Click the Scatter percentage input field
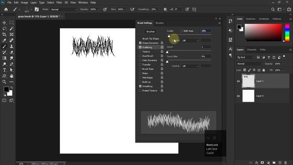Image resolution: width=293 pixels, height=165 pixels. [x=206, y=31]
